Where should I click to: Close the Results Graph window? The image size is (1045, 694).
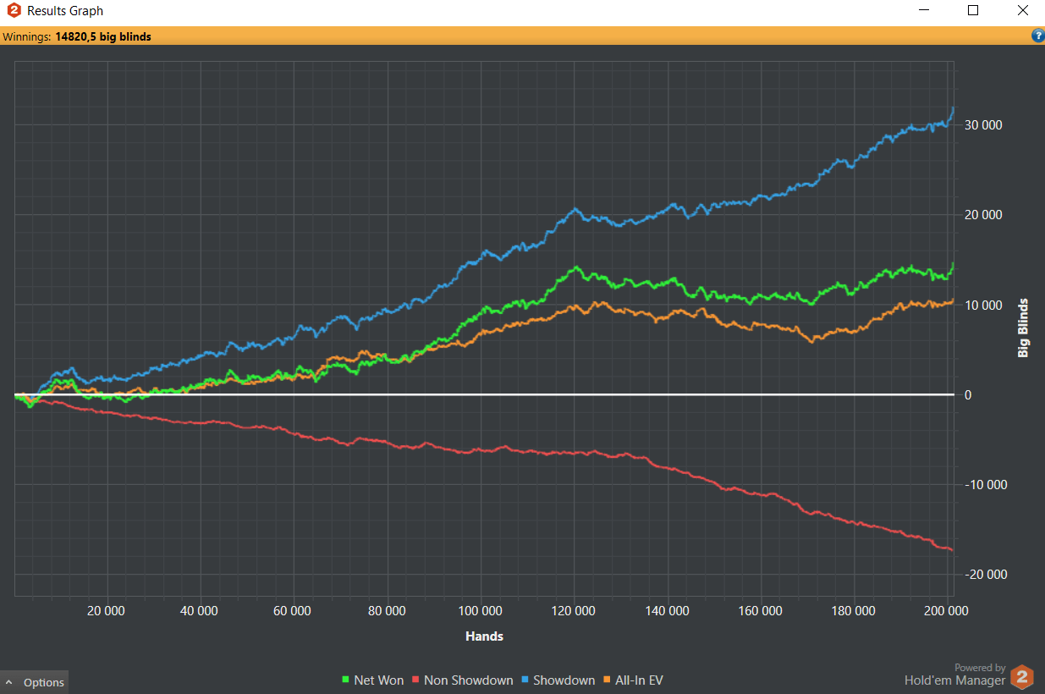[x=1022, y=11]
